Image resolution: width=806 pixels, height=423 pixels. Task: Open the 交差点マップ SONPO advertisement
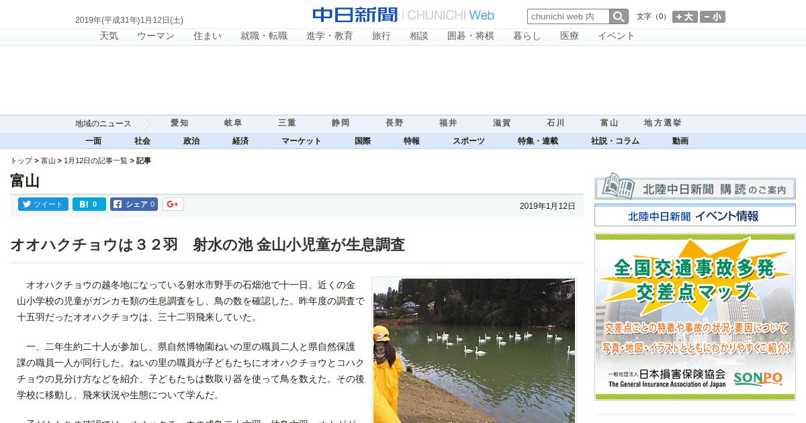[x=695, y=317]
